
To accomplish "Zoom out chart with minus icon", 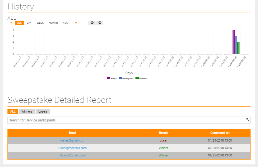I will coord(100,23).
